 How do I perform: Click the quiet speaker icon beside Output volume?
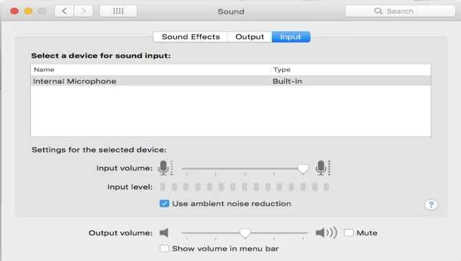(x=164, y=233)
